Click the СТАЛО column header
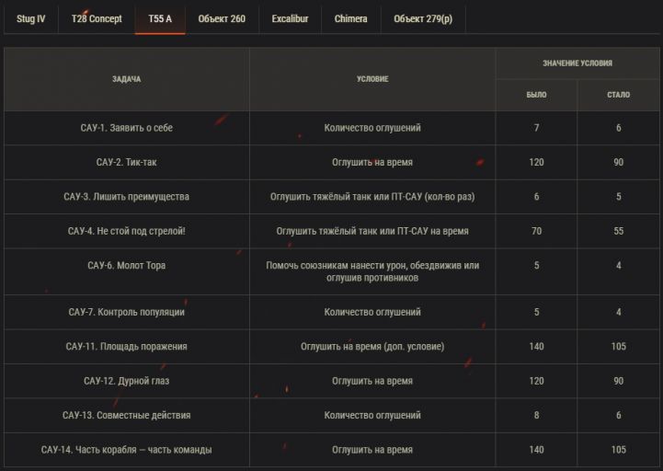Image resolution: width=663 pixels, height=471 pixels. coord(619,96)
